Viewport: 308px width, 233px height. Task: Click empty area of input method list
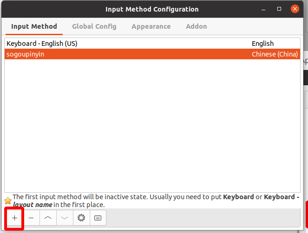coord(152,126)
